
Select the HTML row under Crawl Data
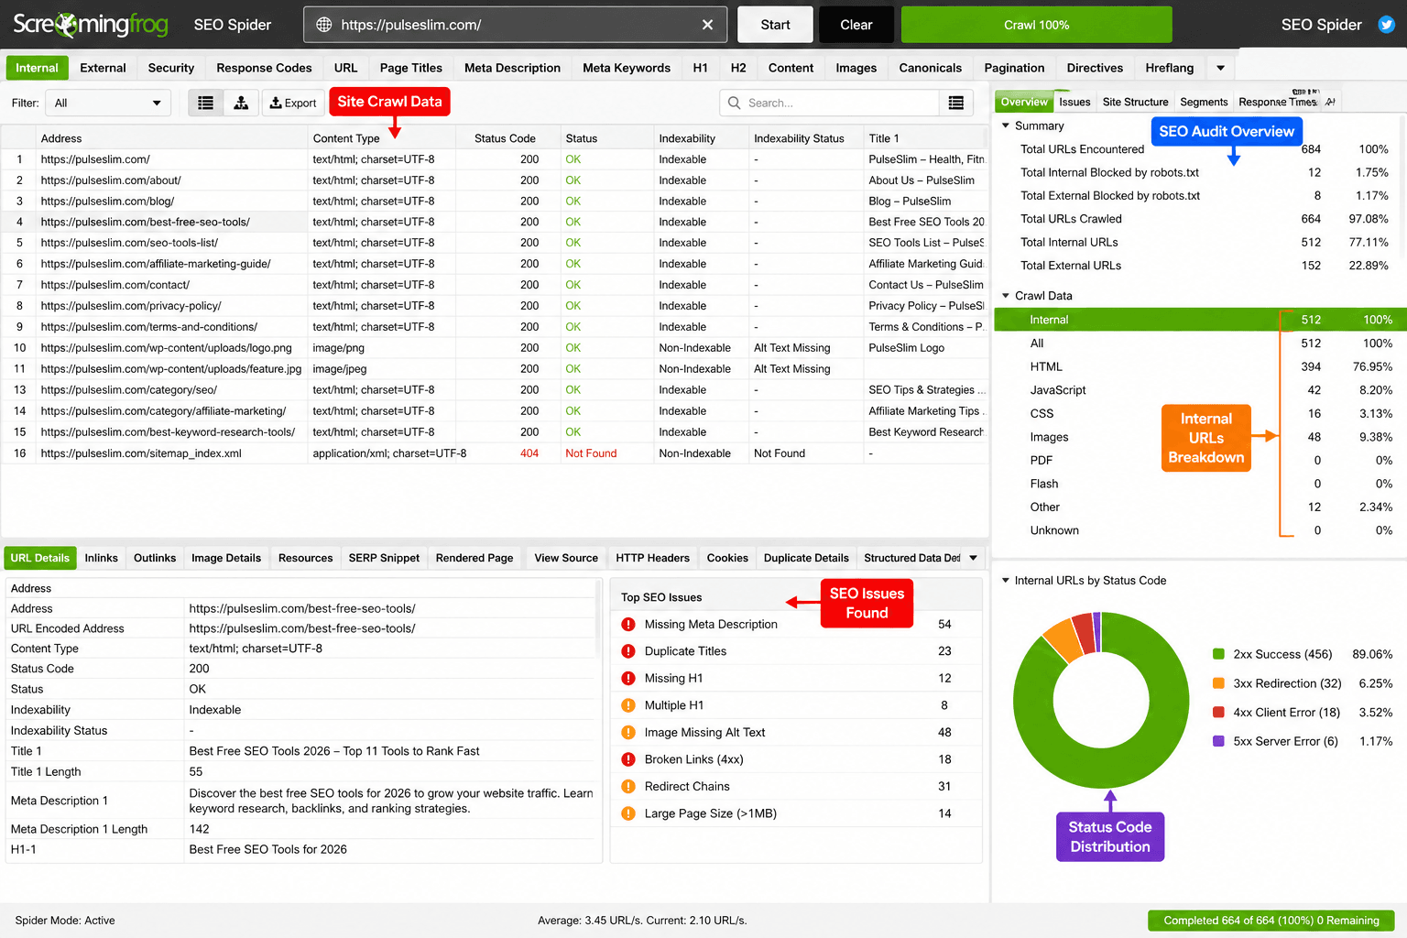(x=1200, y=366)
